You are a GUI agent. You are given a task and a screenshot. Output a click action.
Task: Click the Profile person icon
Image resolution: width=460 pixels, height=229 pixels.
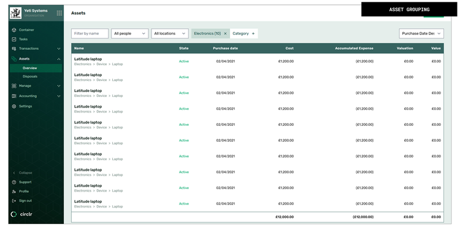point(13,192)
